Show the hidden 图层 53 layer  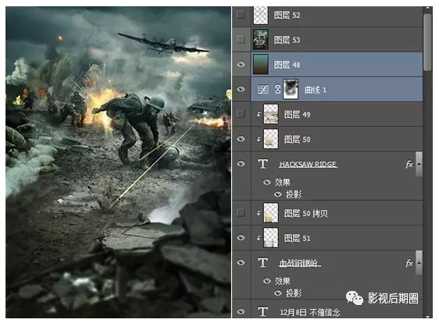point(241,39)
